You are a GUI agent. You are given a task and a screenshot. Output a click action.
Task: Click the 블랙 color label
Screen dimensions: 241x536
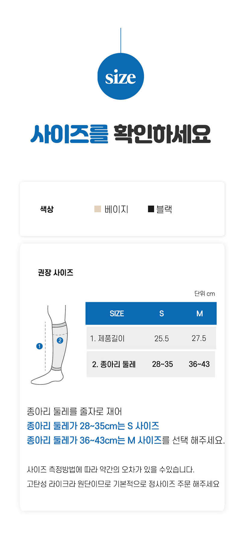[164, 209]
